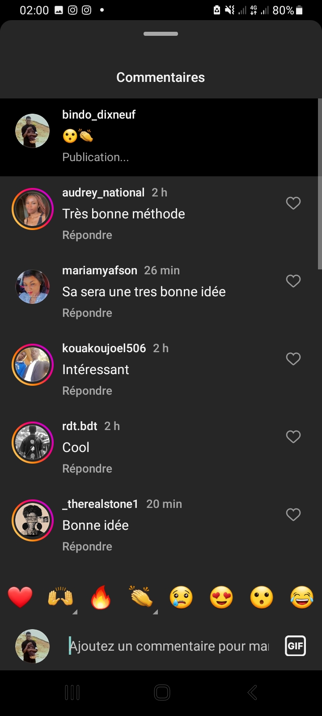Insert the surprised face emoji

[262, 597]
